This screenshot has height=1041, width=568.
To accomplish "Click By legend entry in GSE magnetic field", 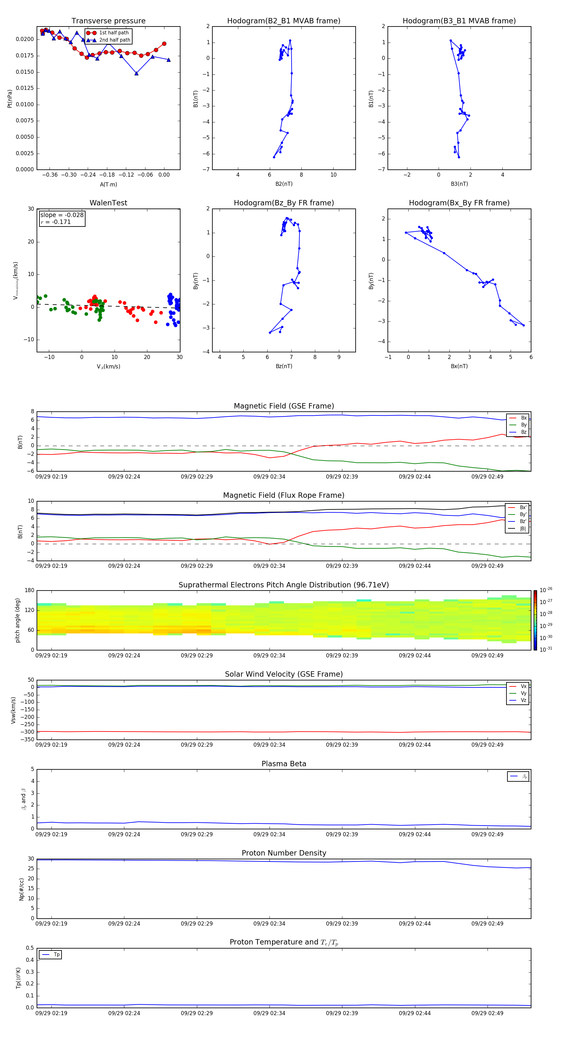I will [x=518, y=425].
